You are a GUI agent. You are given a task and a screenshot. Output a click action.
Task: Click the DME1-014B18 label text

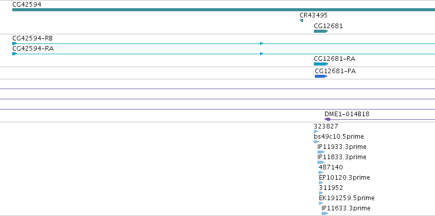coord(347,114)
